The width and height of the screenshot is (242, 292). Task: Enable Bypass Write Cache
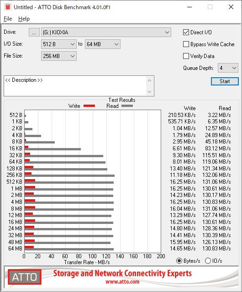coord(186,44)
